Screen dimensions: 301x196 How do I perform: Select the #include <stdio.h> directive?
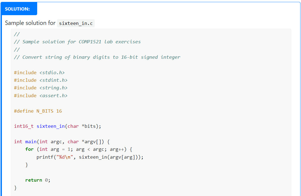[39, 72]
